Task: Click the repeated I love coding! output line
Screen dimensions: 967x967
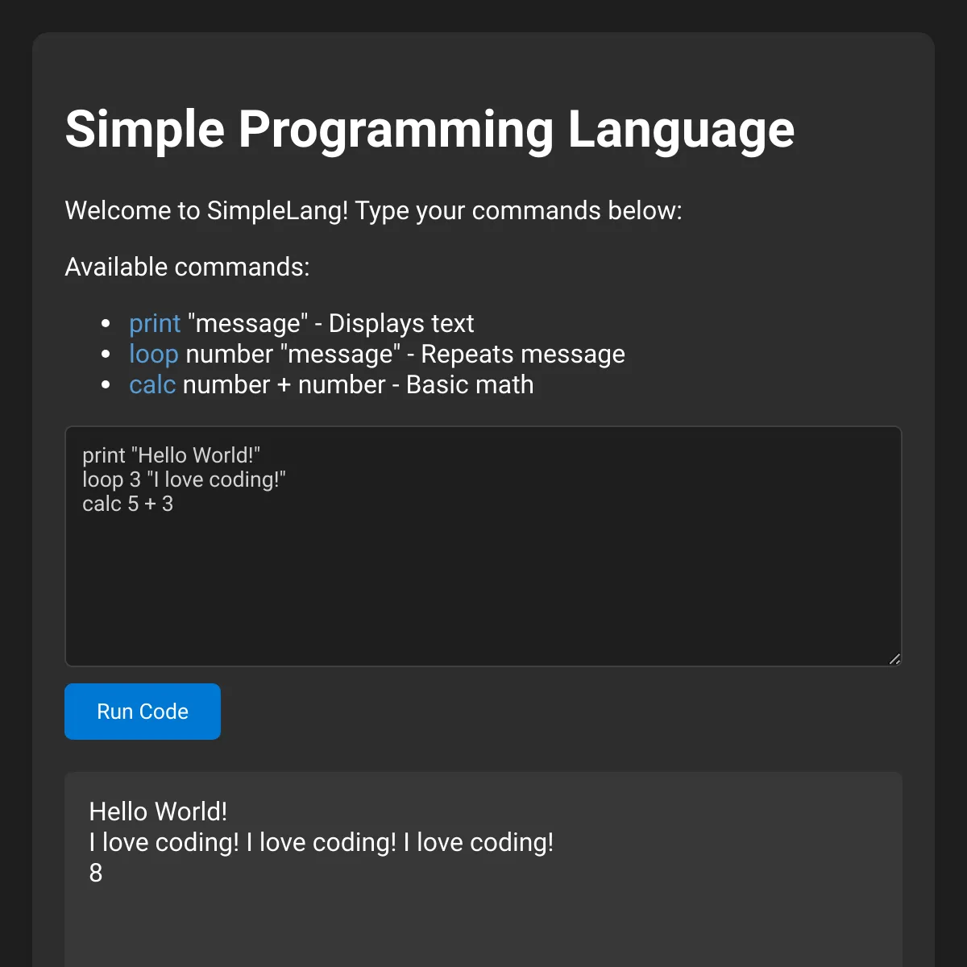Action: coord(322,842)
